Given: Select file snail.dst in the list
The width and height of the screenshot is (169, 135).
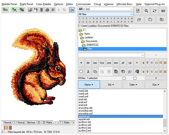Looking at the screenshot, I should [83, 99].
